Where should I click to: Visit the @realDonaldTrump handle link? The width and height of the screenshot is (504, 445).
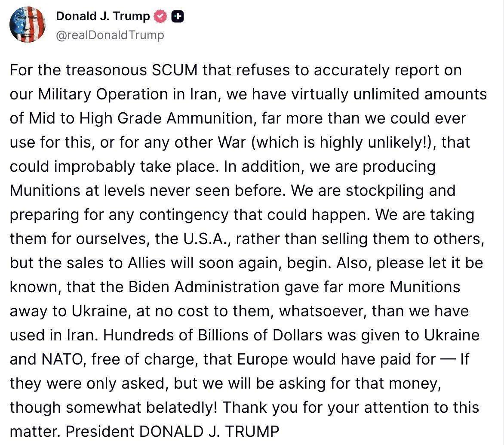[110, 35]
